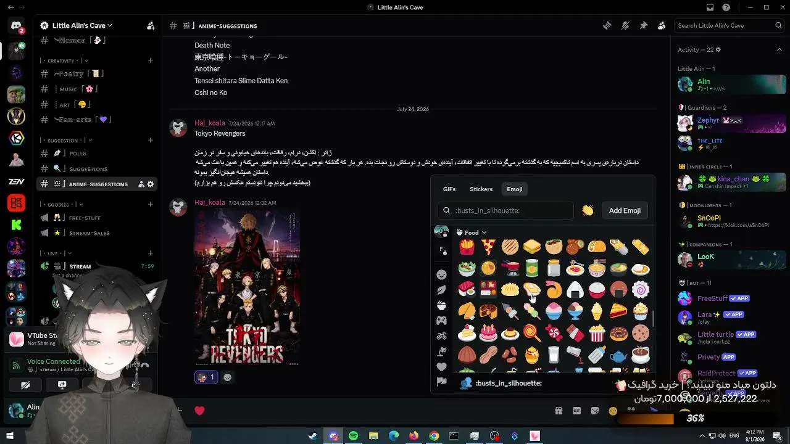Viewport: 790px width, 444px height.
Task: Click the Add Emoji button
Action: (x=625, y=210)
